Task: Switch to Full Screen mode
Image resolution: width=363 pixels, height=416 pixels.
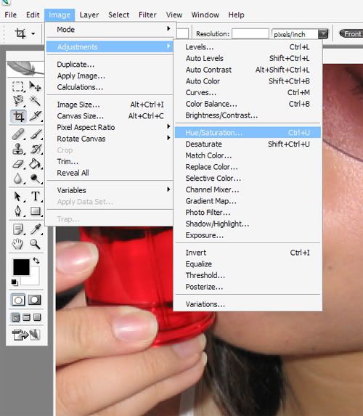Action: [x=37, y=317]
